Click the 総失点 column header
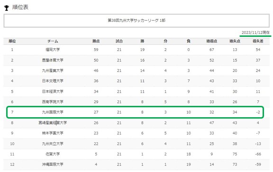 235,41
